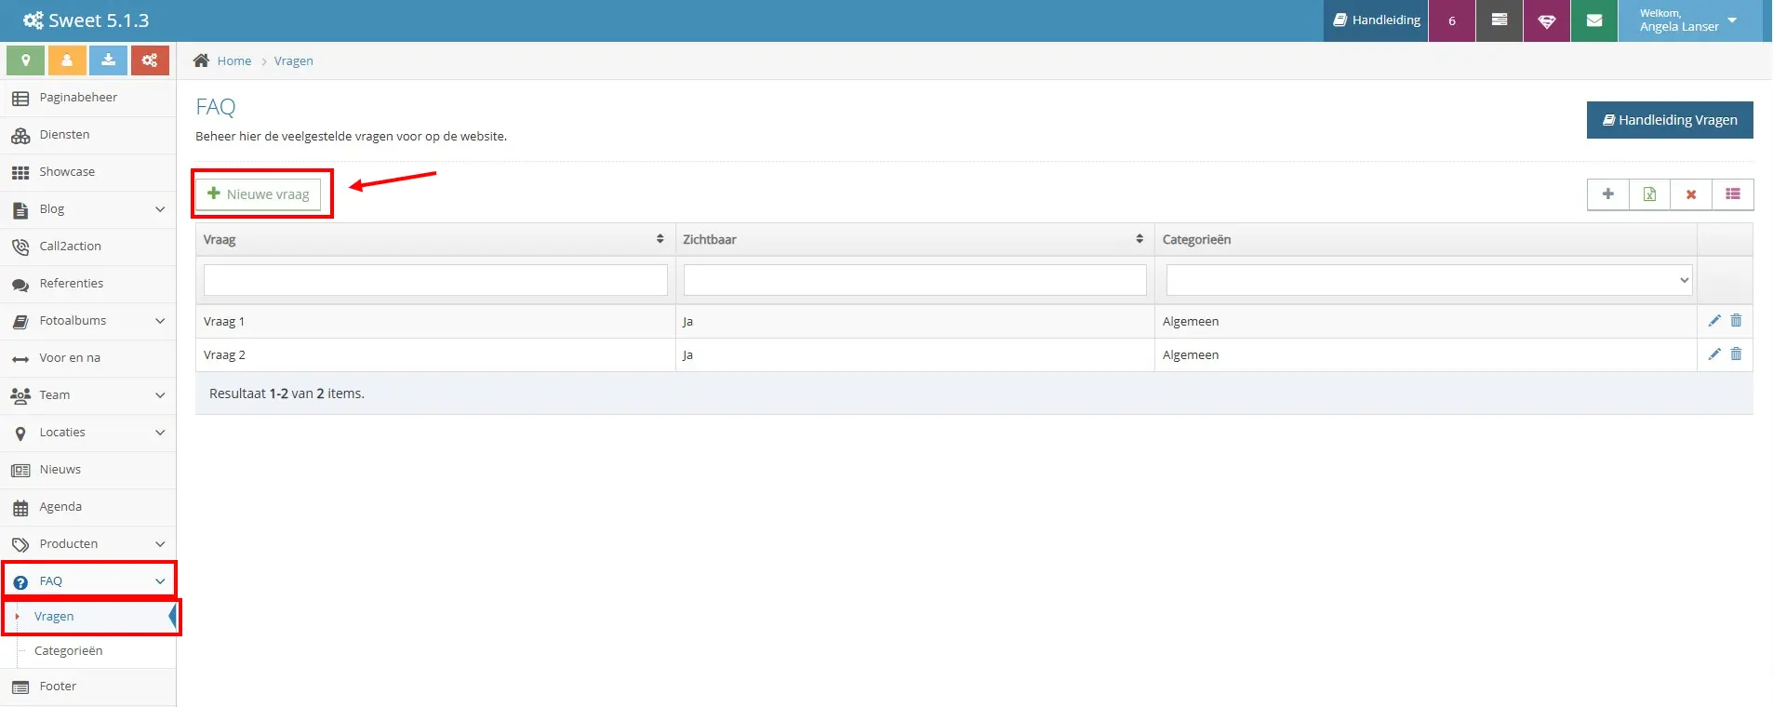Open Call2action in the sidebar
This screenshot has height=707, width=1773.
(x=88, y=247)
